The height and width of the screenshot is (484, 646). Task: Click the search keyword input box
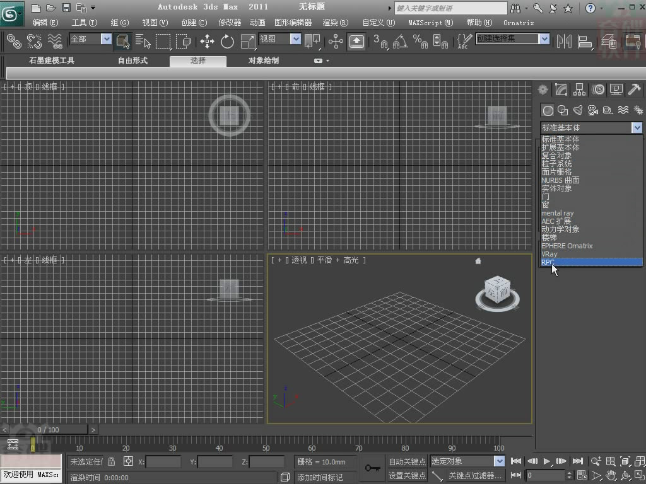[x=450, y=8]
